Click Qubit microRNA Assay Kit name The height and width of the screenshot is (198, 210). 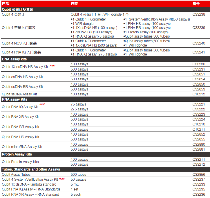(x=22, y=147)
